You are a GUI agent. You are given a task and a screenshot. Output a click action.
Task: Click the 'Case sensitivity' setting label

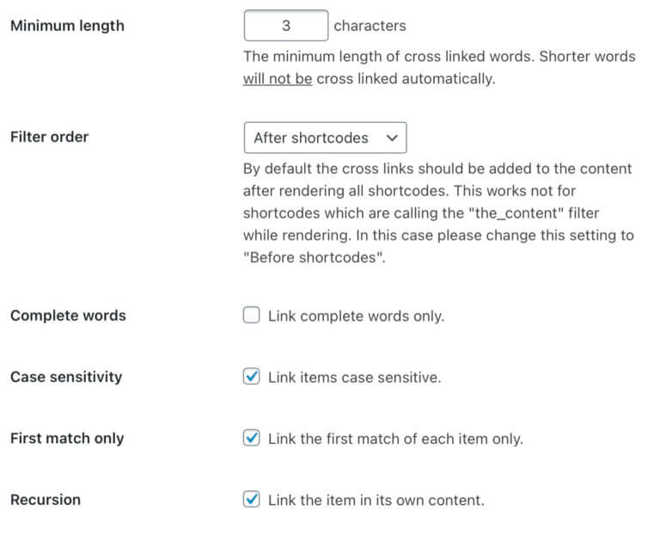[x=66, y=377]
